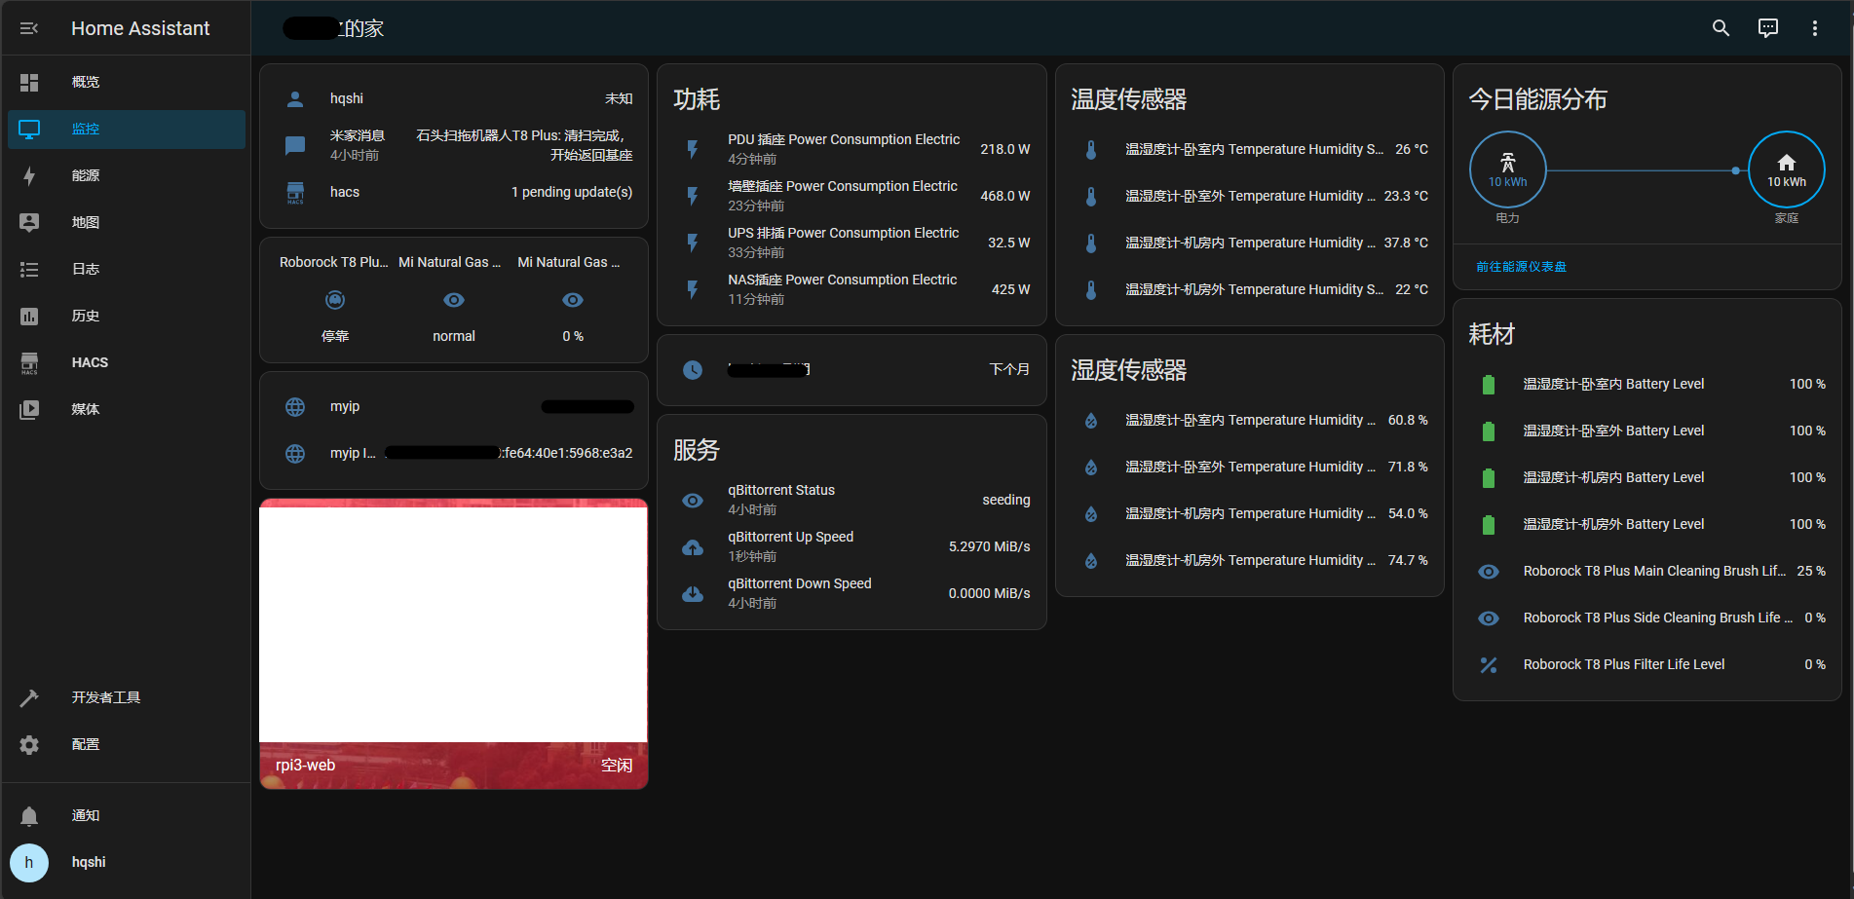Open the three-dot overflow menu
Screen dimensions: 1854x899
pos(1815,28)
